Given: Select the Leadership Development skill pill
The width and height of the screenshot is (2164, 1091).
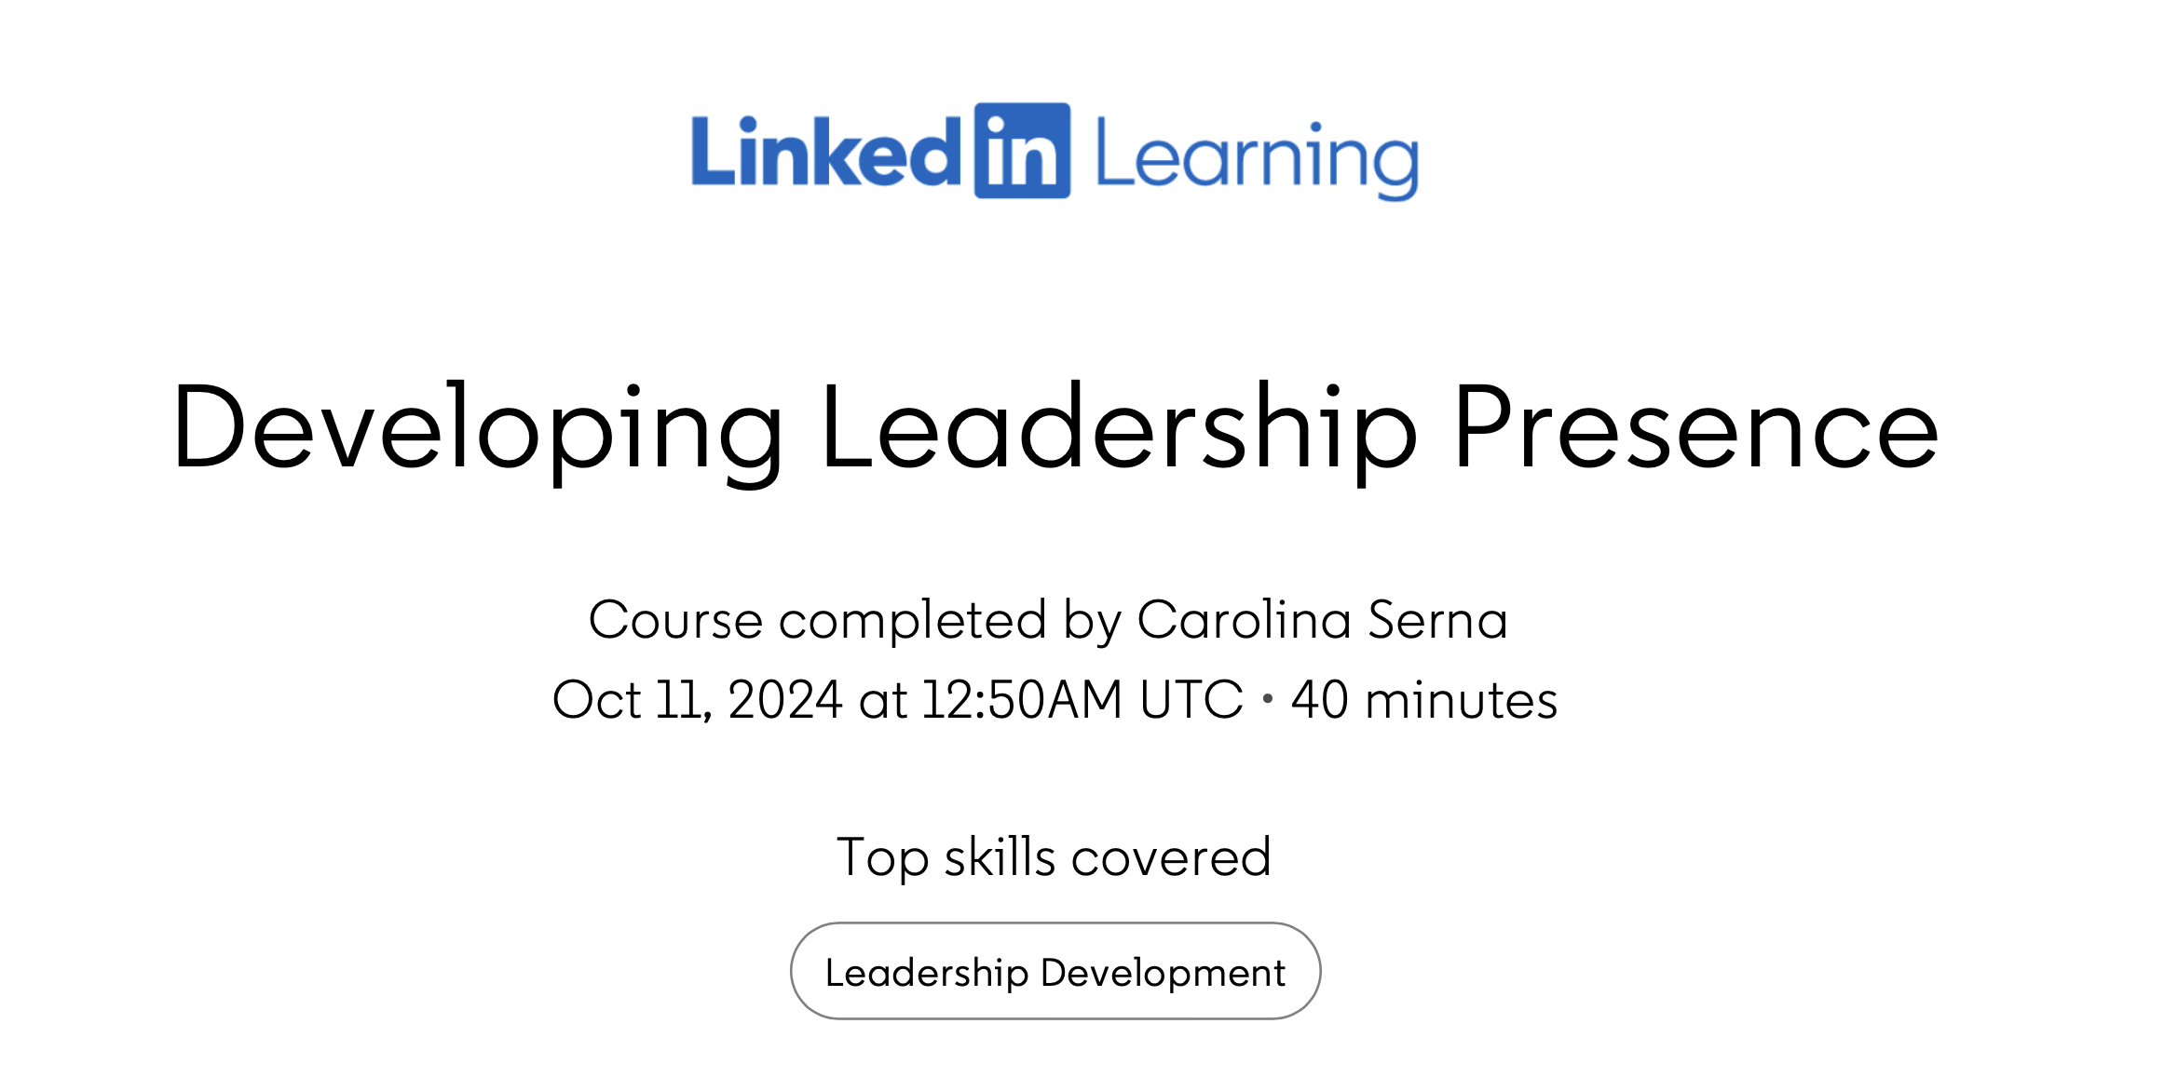Looking at the screenshot, I should point(1055,971).
